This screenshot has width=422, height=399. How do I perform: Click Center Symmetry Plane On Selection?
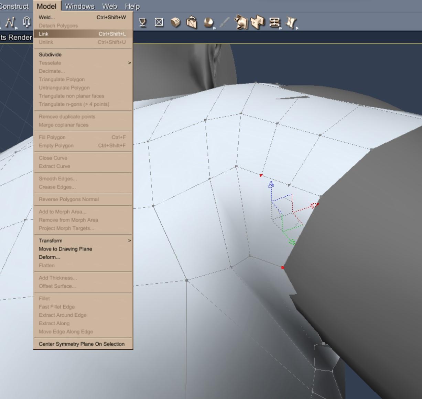82,344
